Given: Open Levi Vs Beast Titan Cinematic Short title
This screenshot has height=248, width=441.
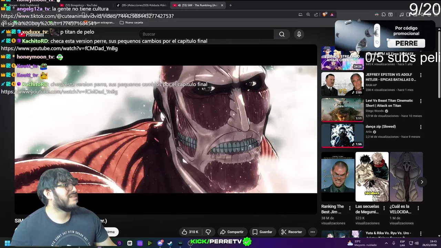Looking at the screenshot, I should (x=389, y=103).
